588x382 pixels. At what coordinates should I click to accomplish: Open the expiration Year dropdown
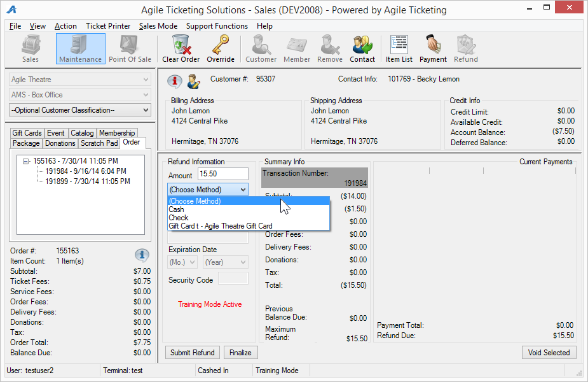tap(226, 262)
